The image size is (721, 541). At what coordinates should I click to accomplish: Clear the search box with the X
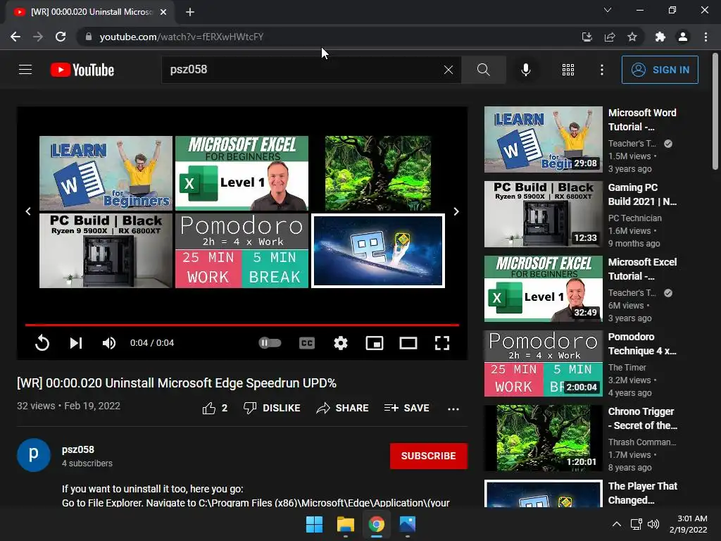pos(449,70)
